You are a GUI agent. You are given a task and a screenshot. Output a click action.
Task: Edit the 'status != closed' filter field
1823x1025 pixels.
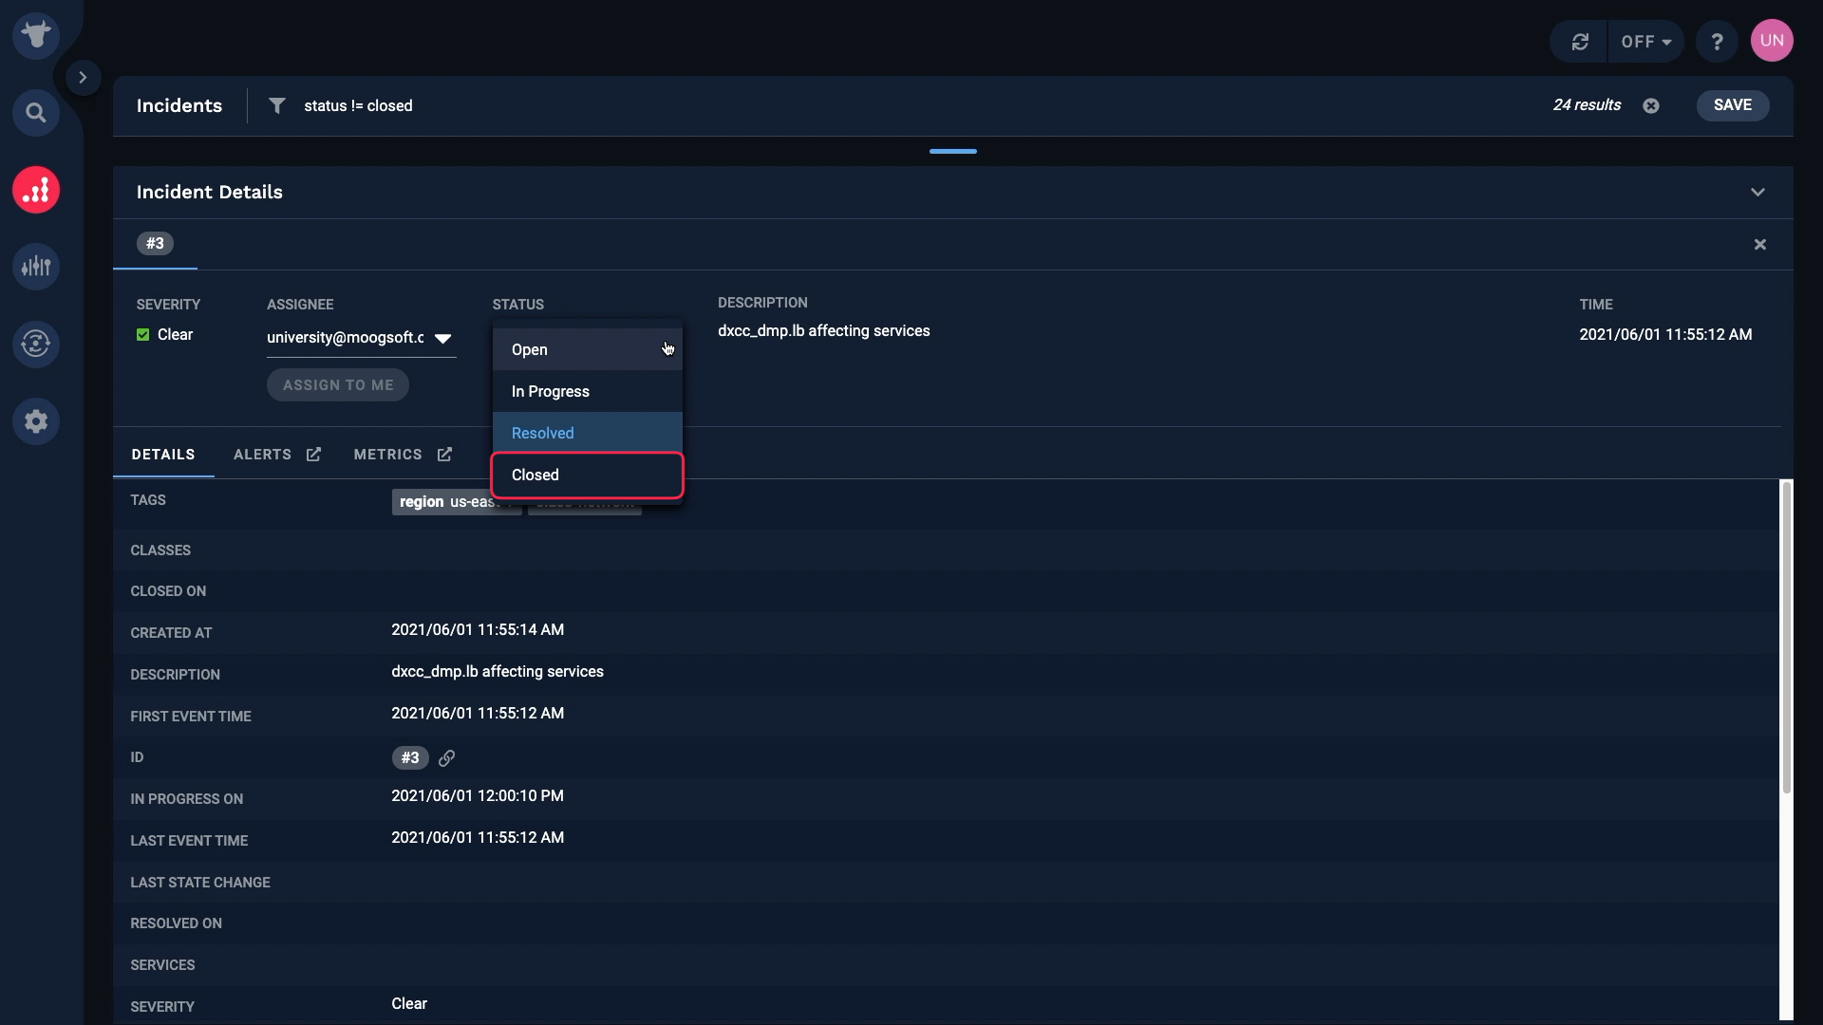coord(358,105)
